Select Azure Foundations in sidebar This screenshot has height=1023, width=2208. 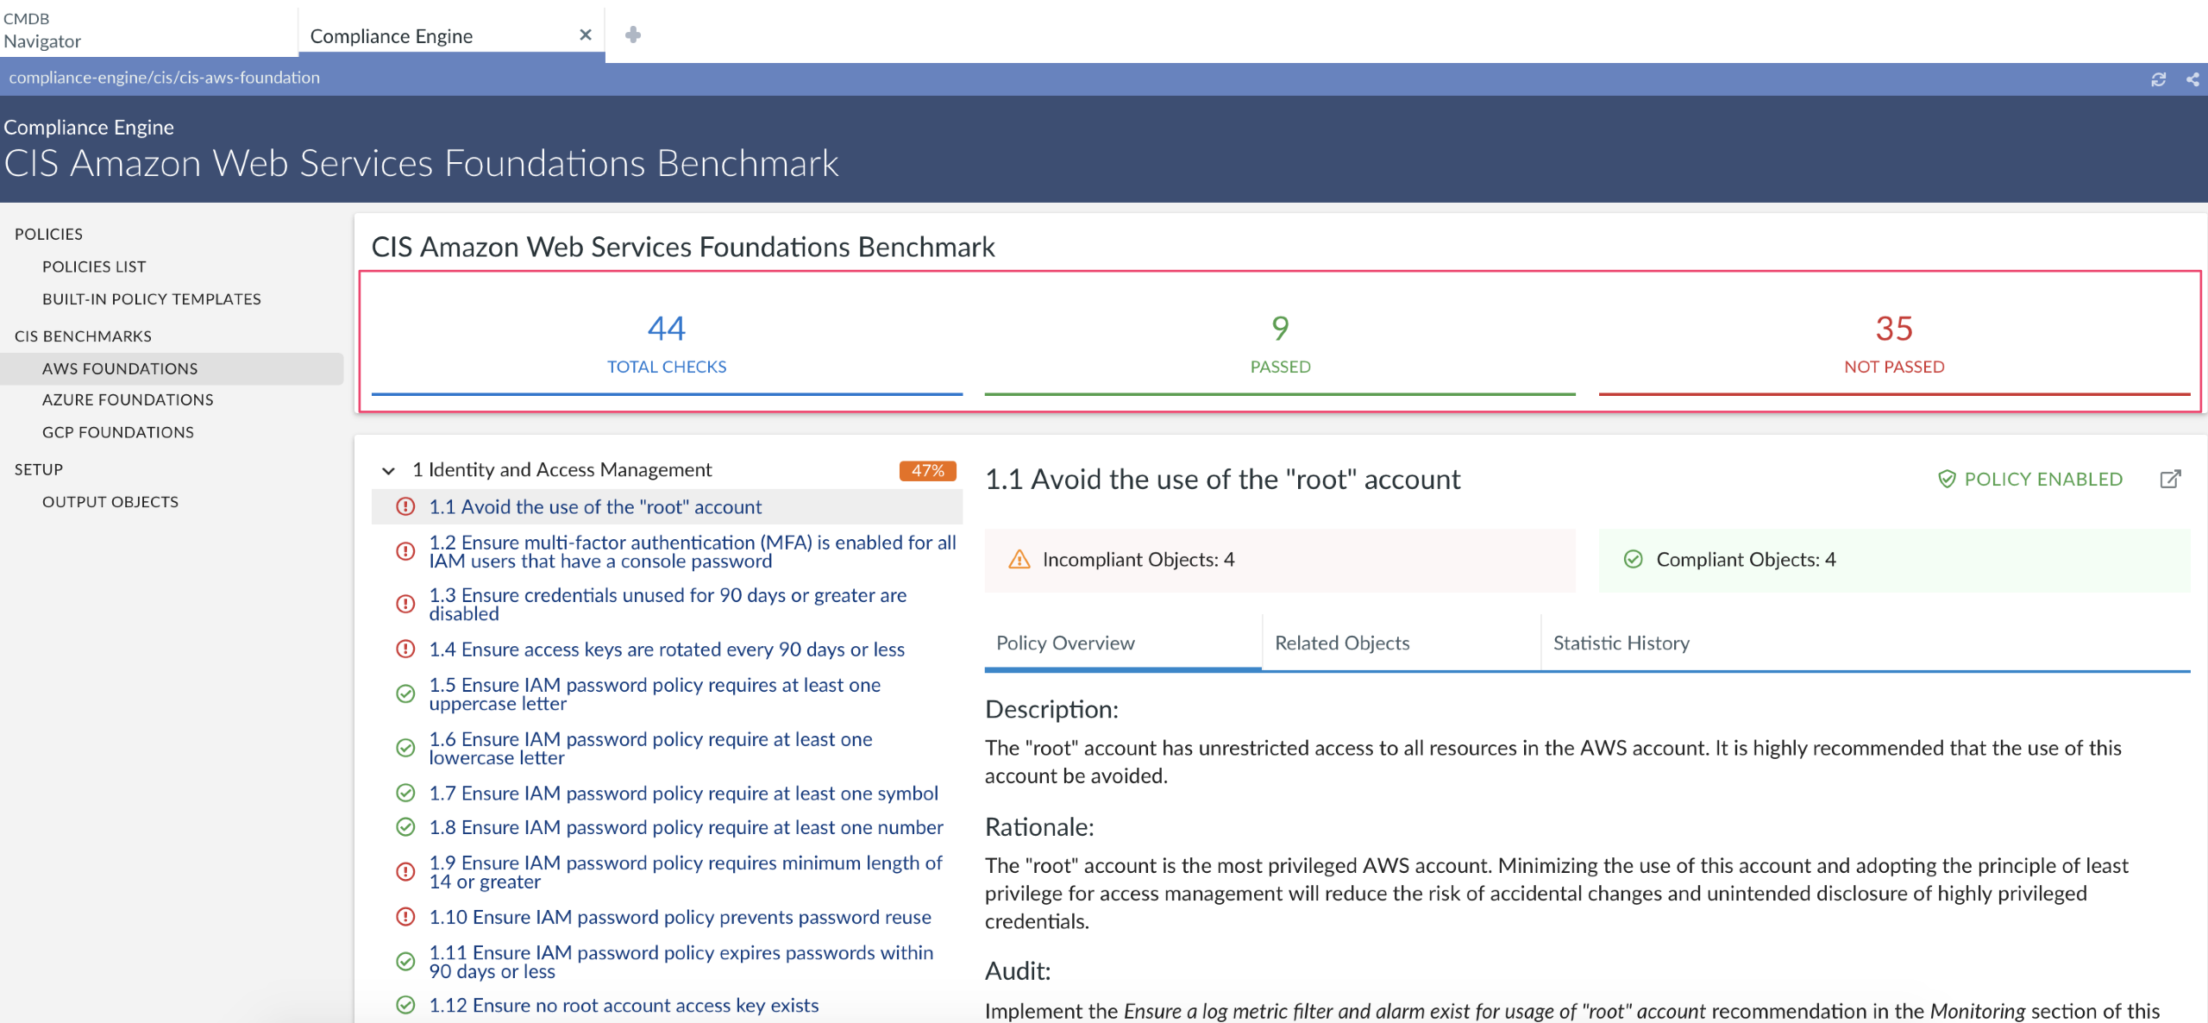(128, 400)
